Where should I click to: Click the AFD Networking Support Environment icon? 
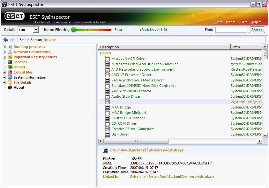pyautogui.click(x=108, y=69)
